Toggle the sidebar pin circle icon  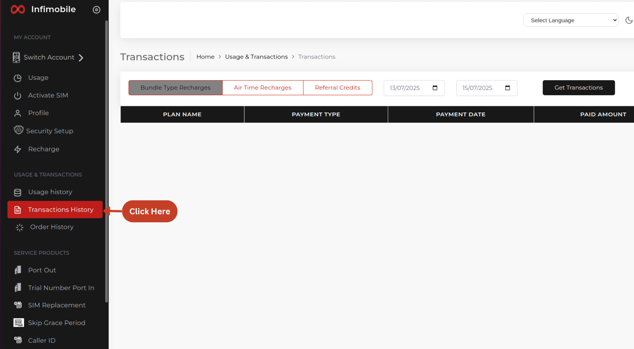pos(96,10)
